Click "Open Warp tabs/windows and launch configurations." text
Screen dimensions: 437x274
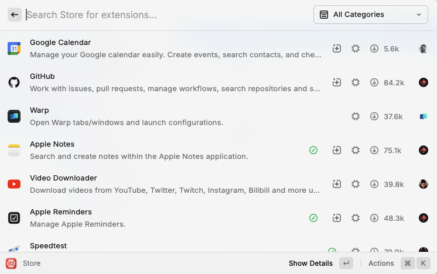tap(127, 123)
